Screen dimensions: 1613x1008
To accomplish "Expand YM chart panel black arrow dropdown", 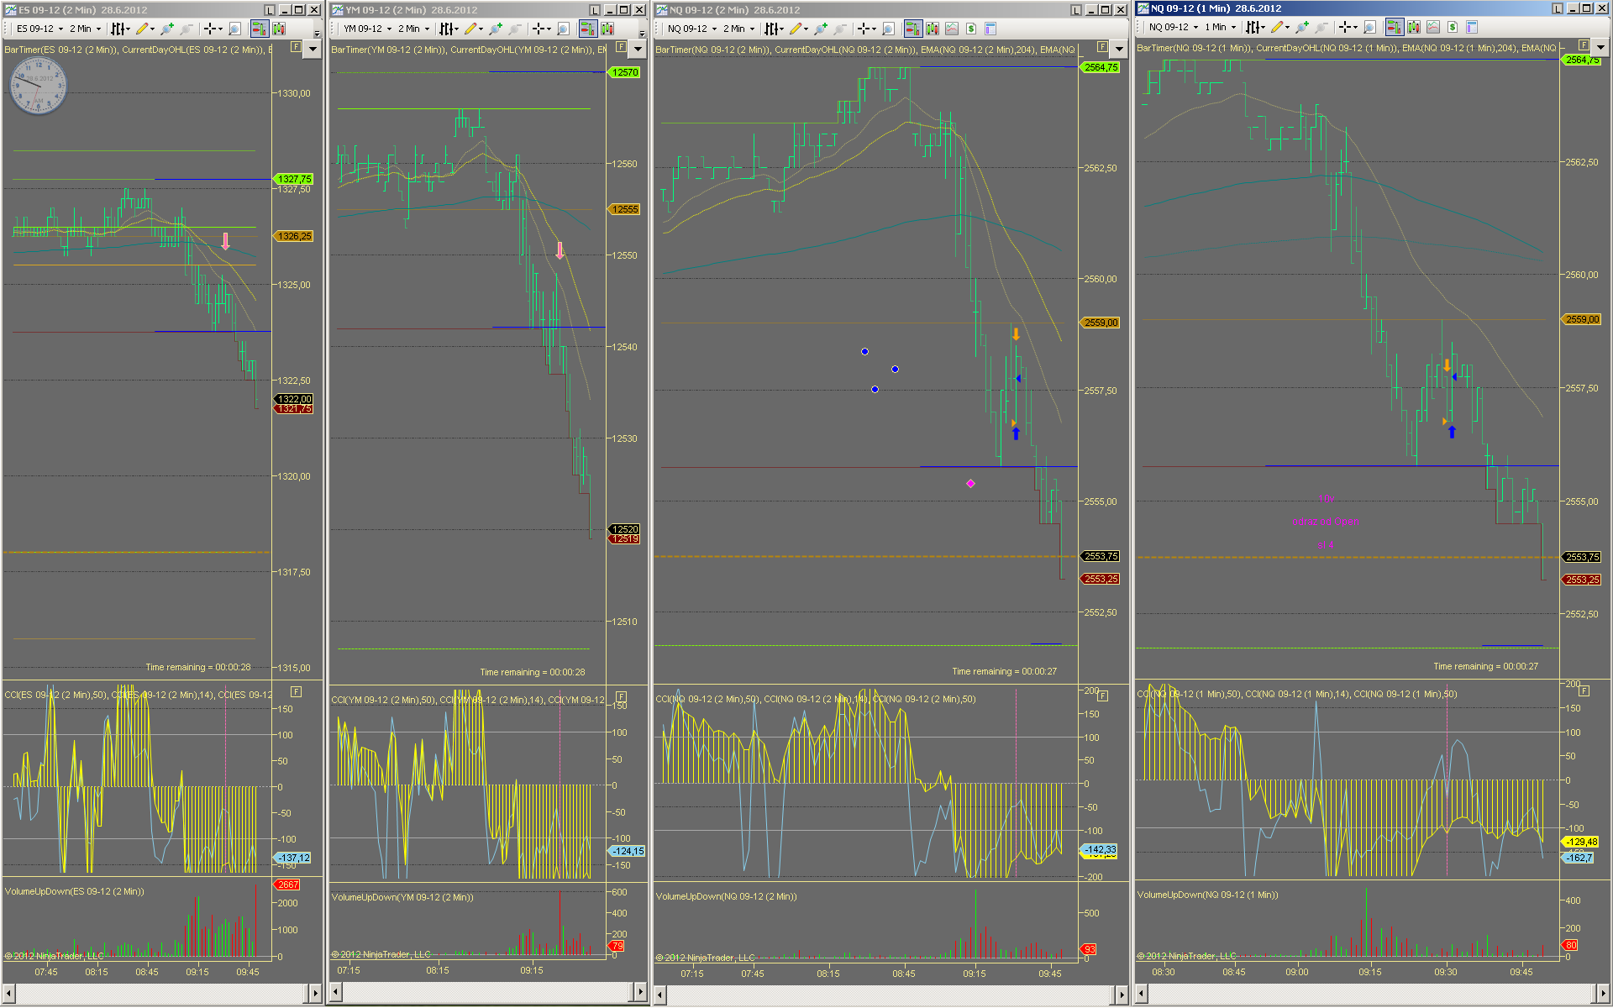I will point(638,49).
